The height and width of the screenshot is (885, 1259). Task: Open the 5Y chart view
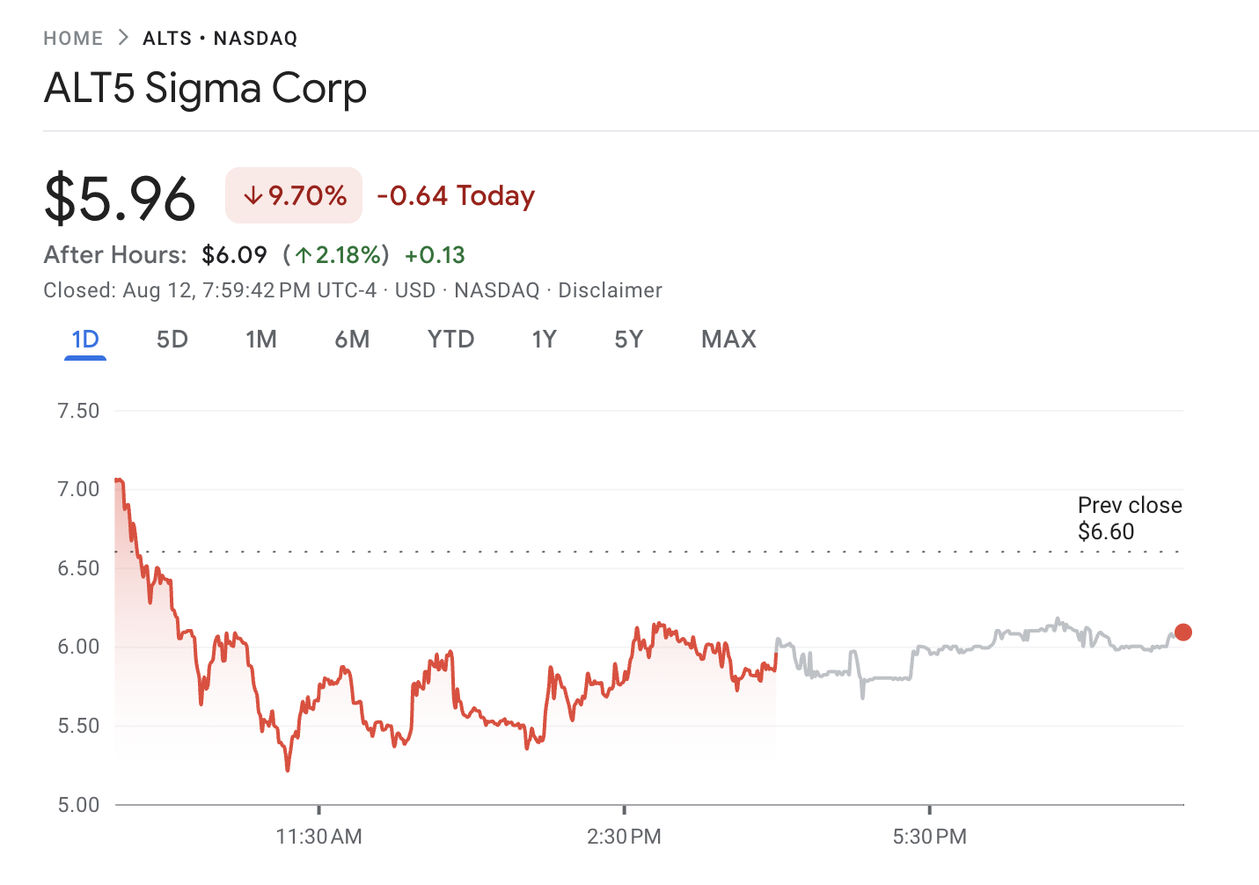(x=628, y=340)
